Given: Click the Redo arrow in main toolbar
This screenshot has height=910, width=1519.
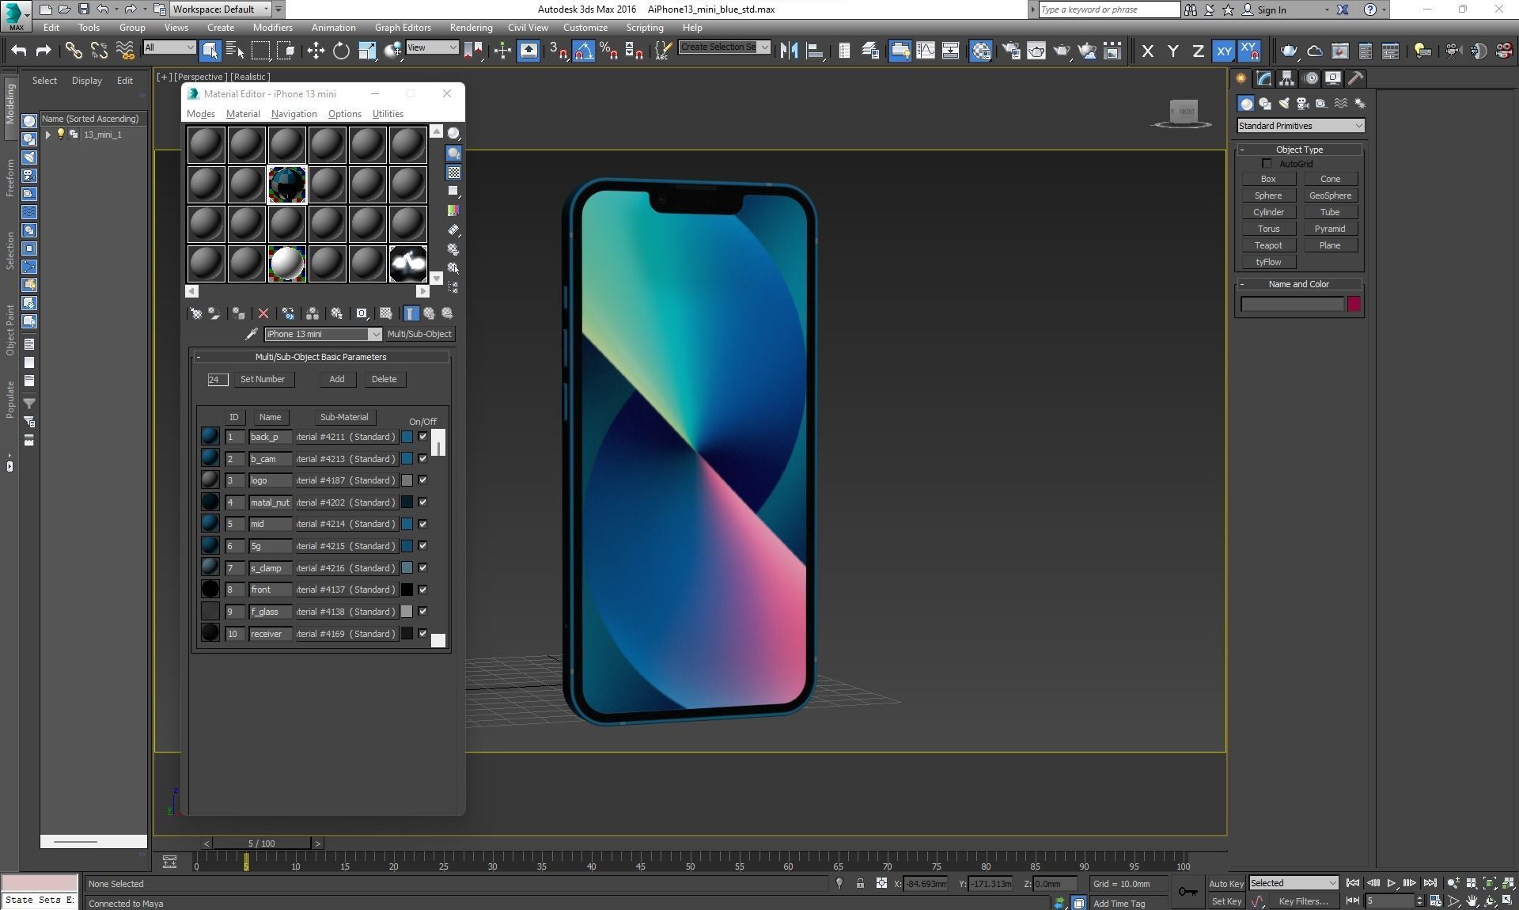Looking at the screenshot, I should tap(44, 51).
